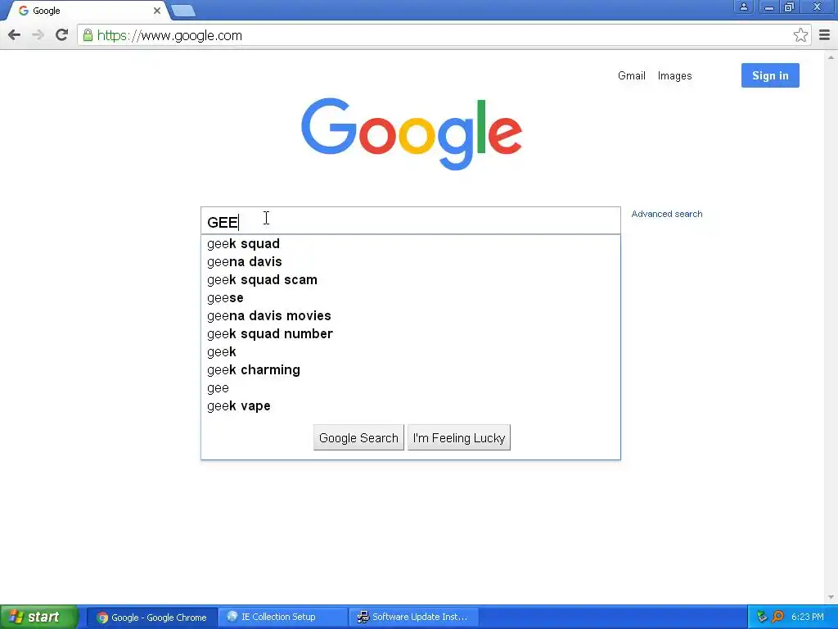Select the plain 'geek' suggestion

[411, 352]
